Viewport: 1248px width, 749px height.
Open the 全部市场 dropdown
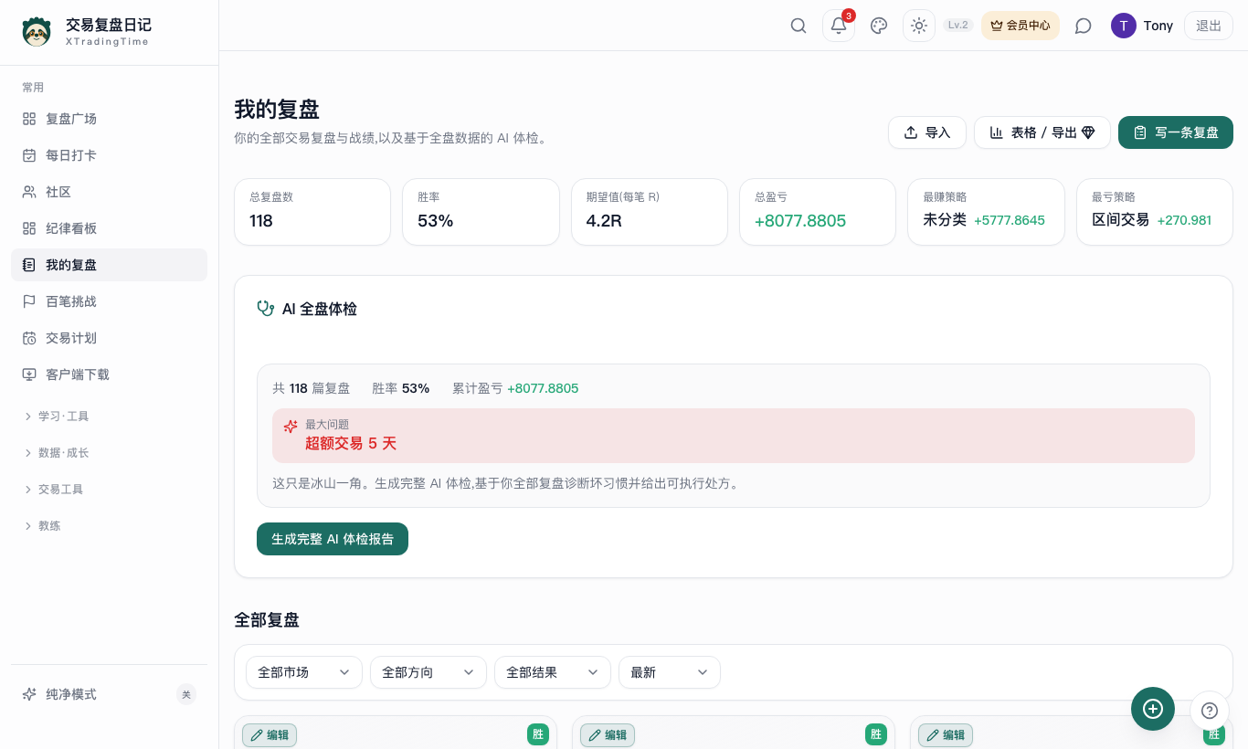[x=304, y=672]
